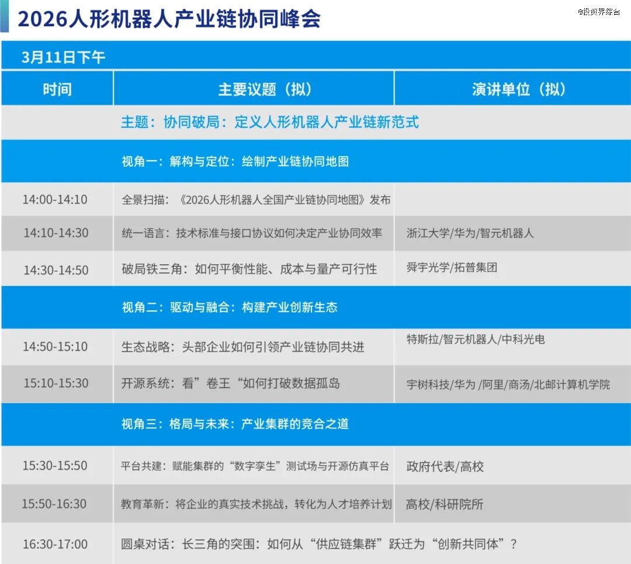Select the 主要议题（拟） column header
This screenshot has width=631, height=564.
pos(265,89)
